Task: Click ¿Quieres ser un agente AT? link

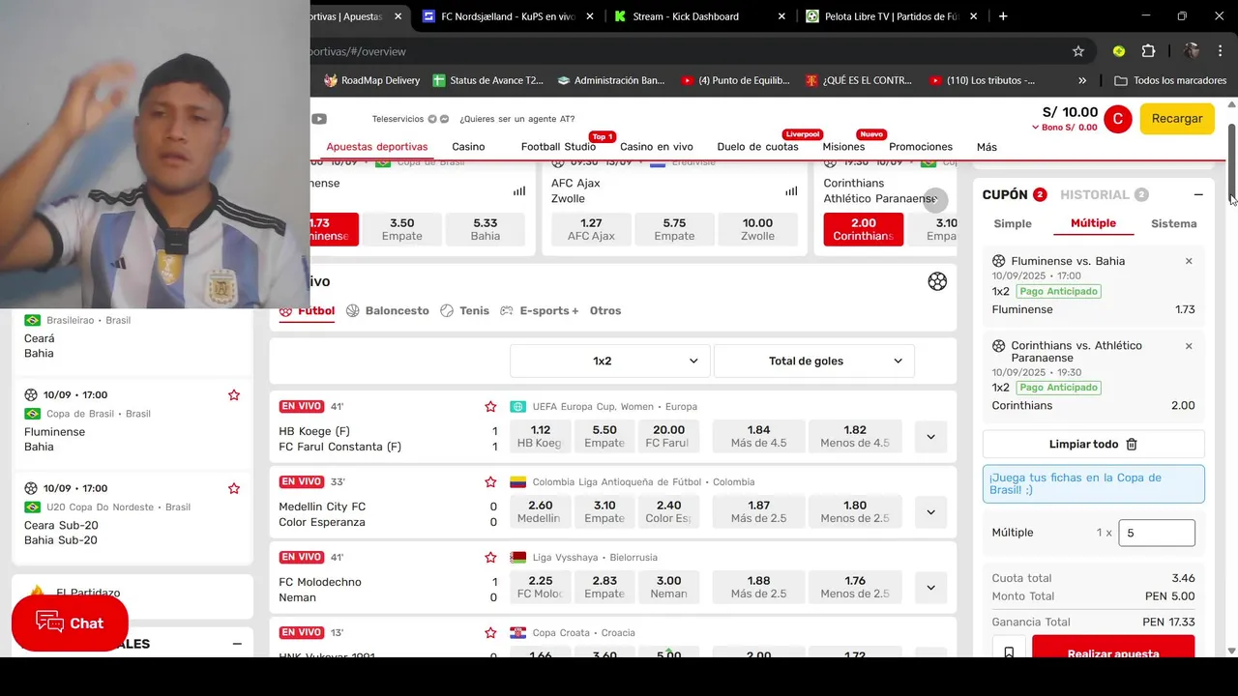Action: (518, 119)
